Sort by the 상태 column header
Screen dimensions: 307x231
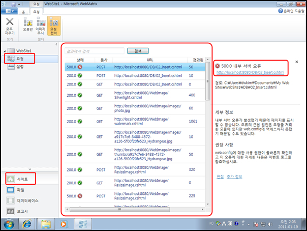(x=80, y=60)
